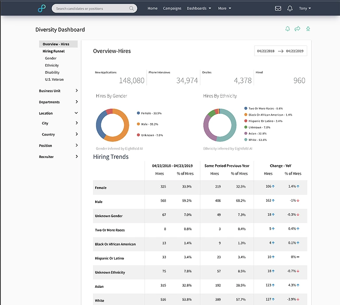The height and width of the screenshot is (305, 340).
Task: Click Diversity Dashboard page title
Action: pos(60,30)
